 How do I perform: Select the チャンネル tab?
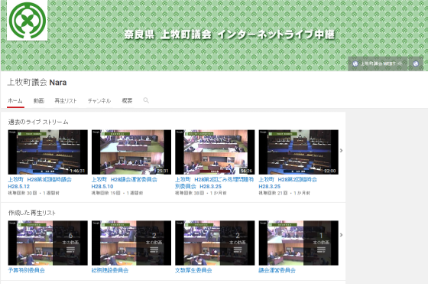[x=99, y=100]
